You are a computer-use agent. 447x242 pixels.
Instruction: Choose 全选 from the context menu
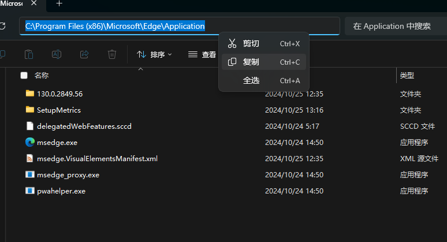(251, 80)
